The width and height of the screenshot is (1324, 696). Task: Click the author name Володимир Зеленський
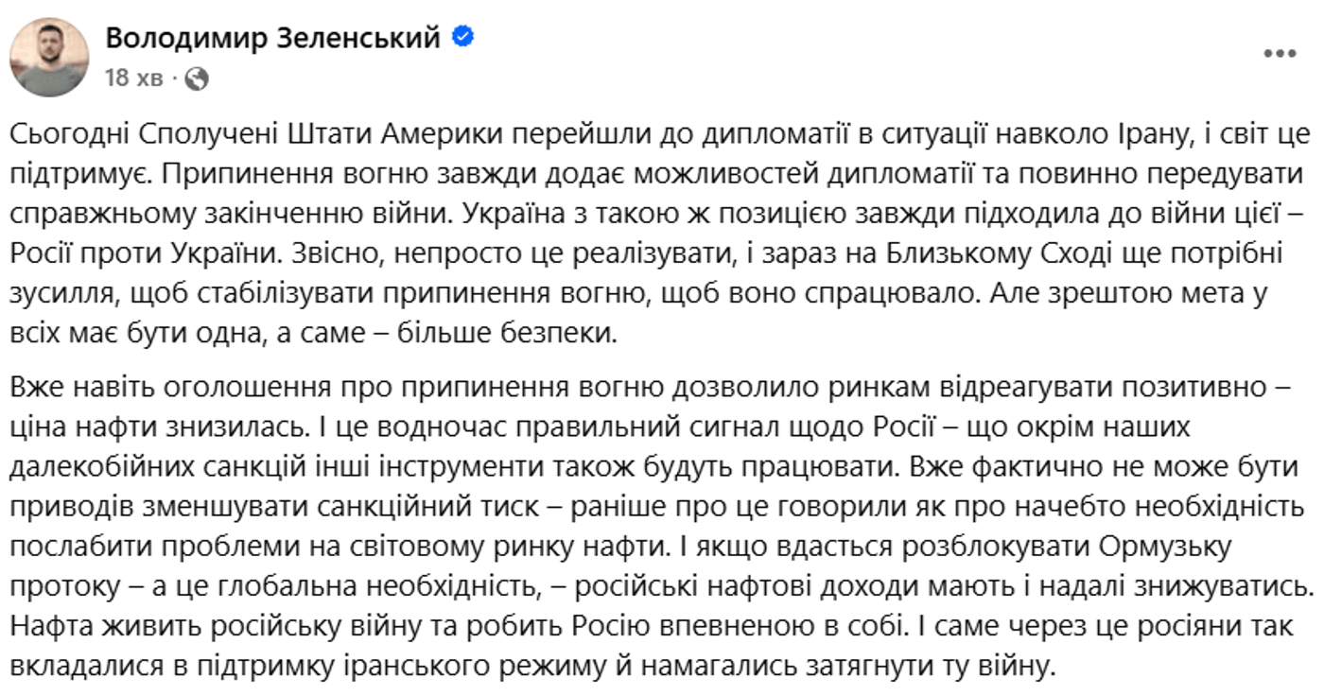(273, 38)
